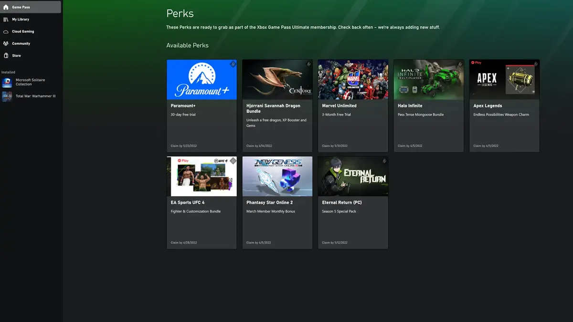Click 'Claim by 5/23/2022' on Paramount+
Screen dimensions: 573x322
click(x=183, y=146)
